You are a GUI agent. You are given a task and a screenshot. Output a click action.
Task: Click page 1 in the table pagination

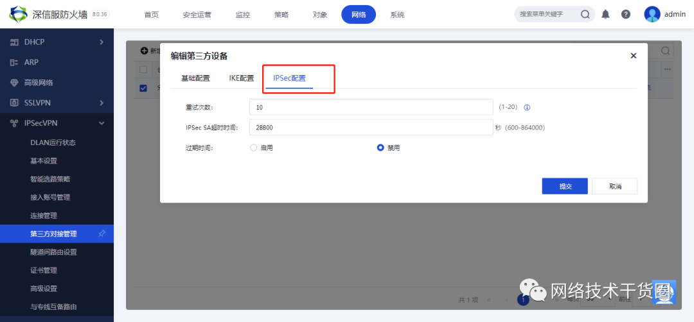523,300
